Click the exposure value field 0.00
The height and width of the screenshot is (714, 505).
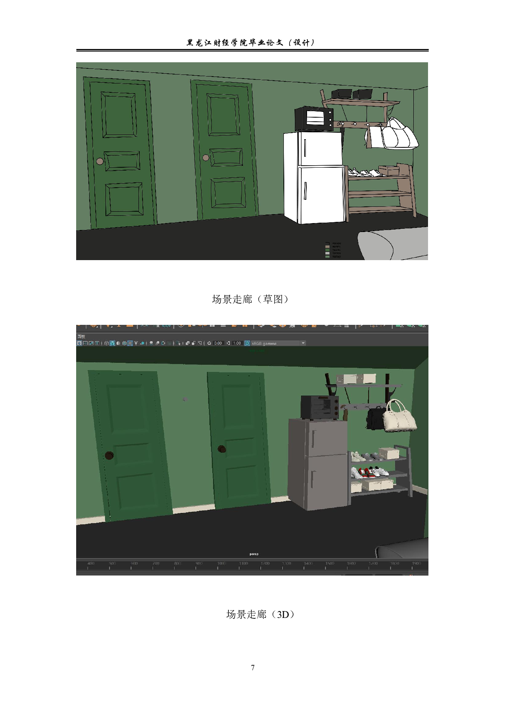218,343
